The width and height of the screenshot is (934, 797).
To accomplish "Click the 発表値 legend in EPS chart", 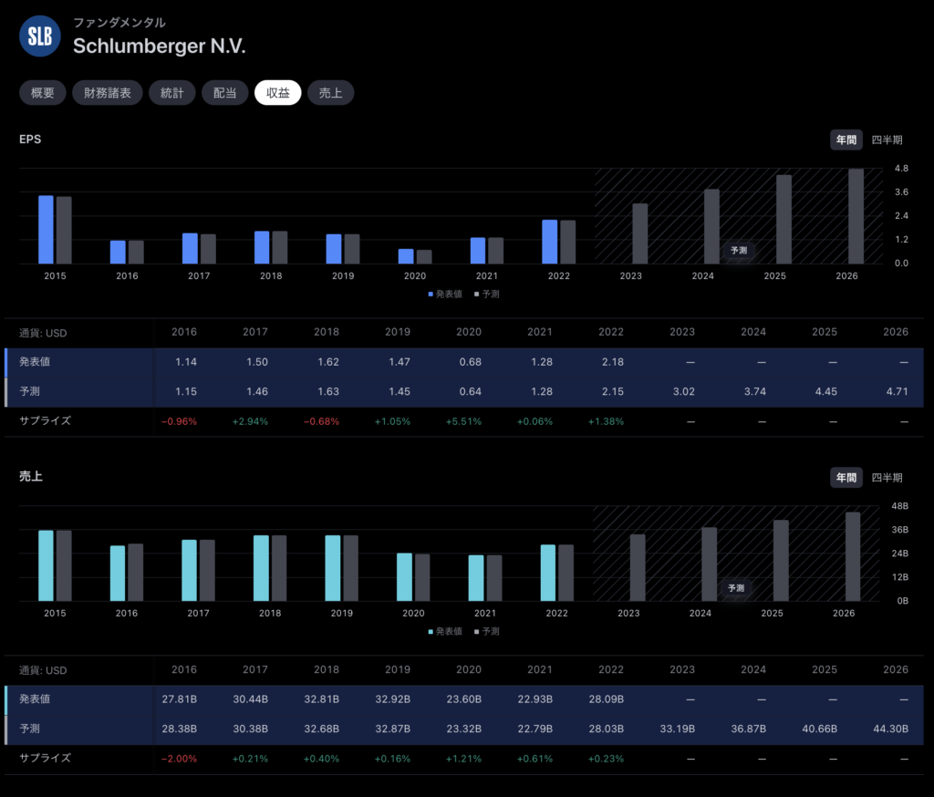I will coord(445,295).
